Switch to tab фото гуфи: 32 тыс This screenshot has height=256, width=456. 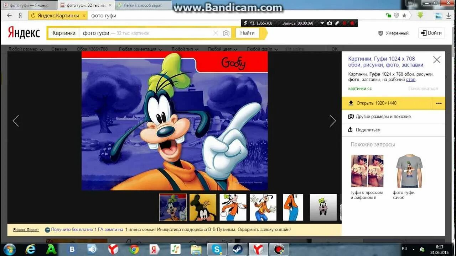[87, 5]
